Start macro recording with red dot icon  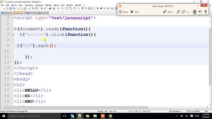click(x=98, y=9)
